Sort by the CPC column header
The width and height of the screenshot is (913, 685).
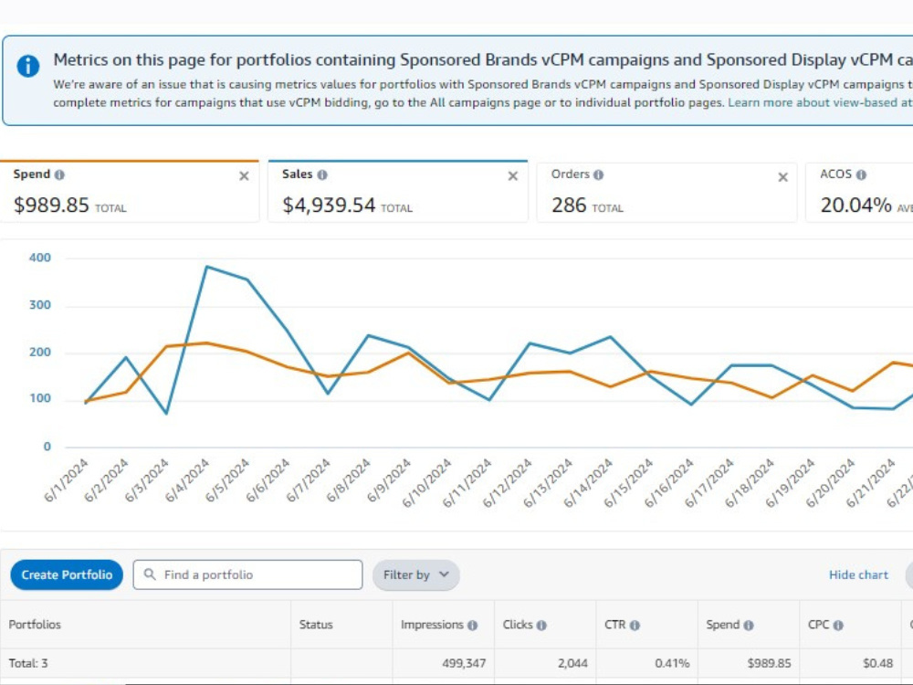pyautogui.click(x=818, y=625)
